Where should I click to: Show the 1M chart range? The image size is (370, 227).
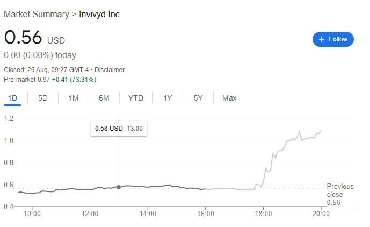[x=74, y=98]
